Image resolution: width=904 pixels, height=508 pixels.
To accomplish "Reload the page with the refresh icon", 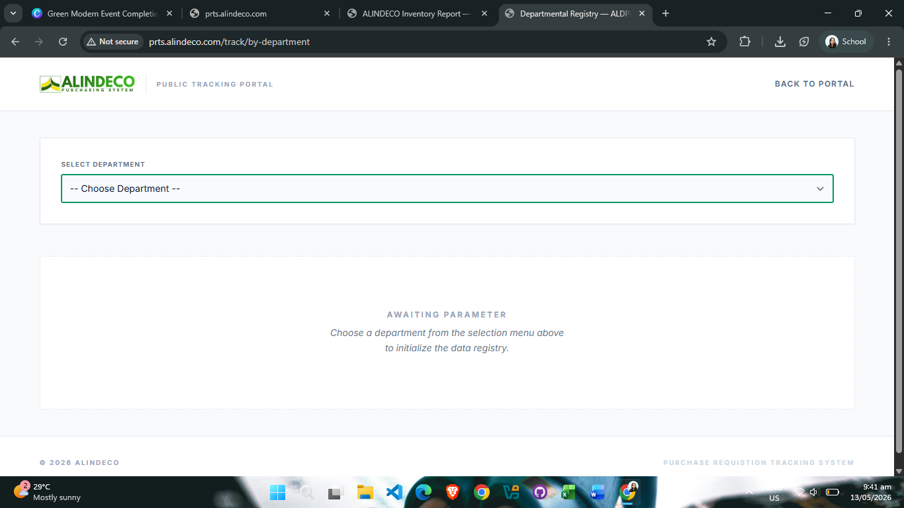I will coord(63,42).
